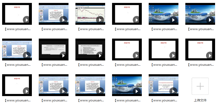Open the second-row video with dark three-laws slide
Image resolution: width=218 pixels, height=103 pixels.
[54, 50]
